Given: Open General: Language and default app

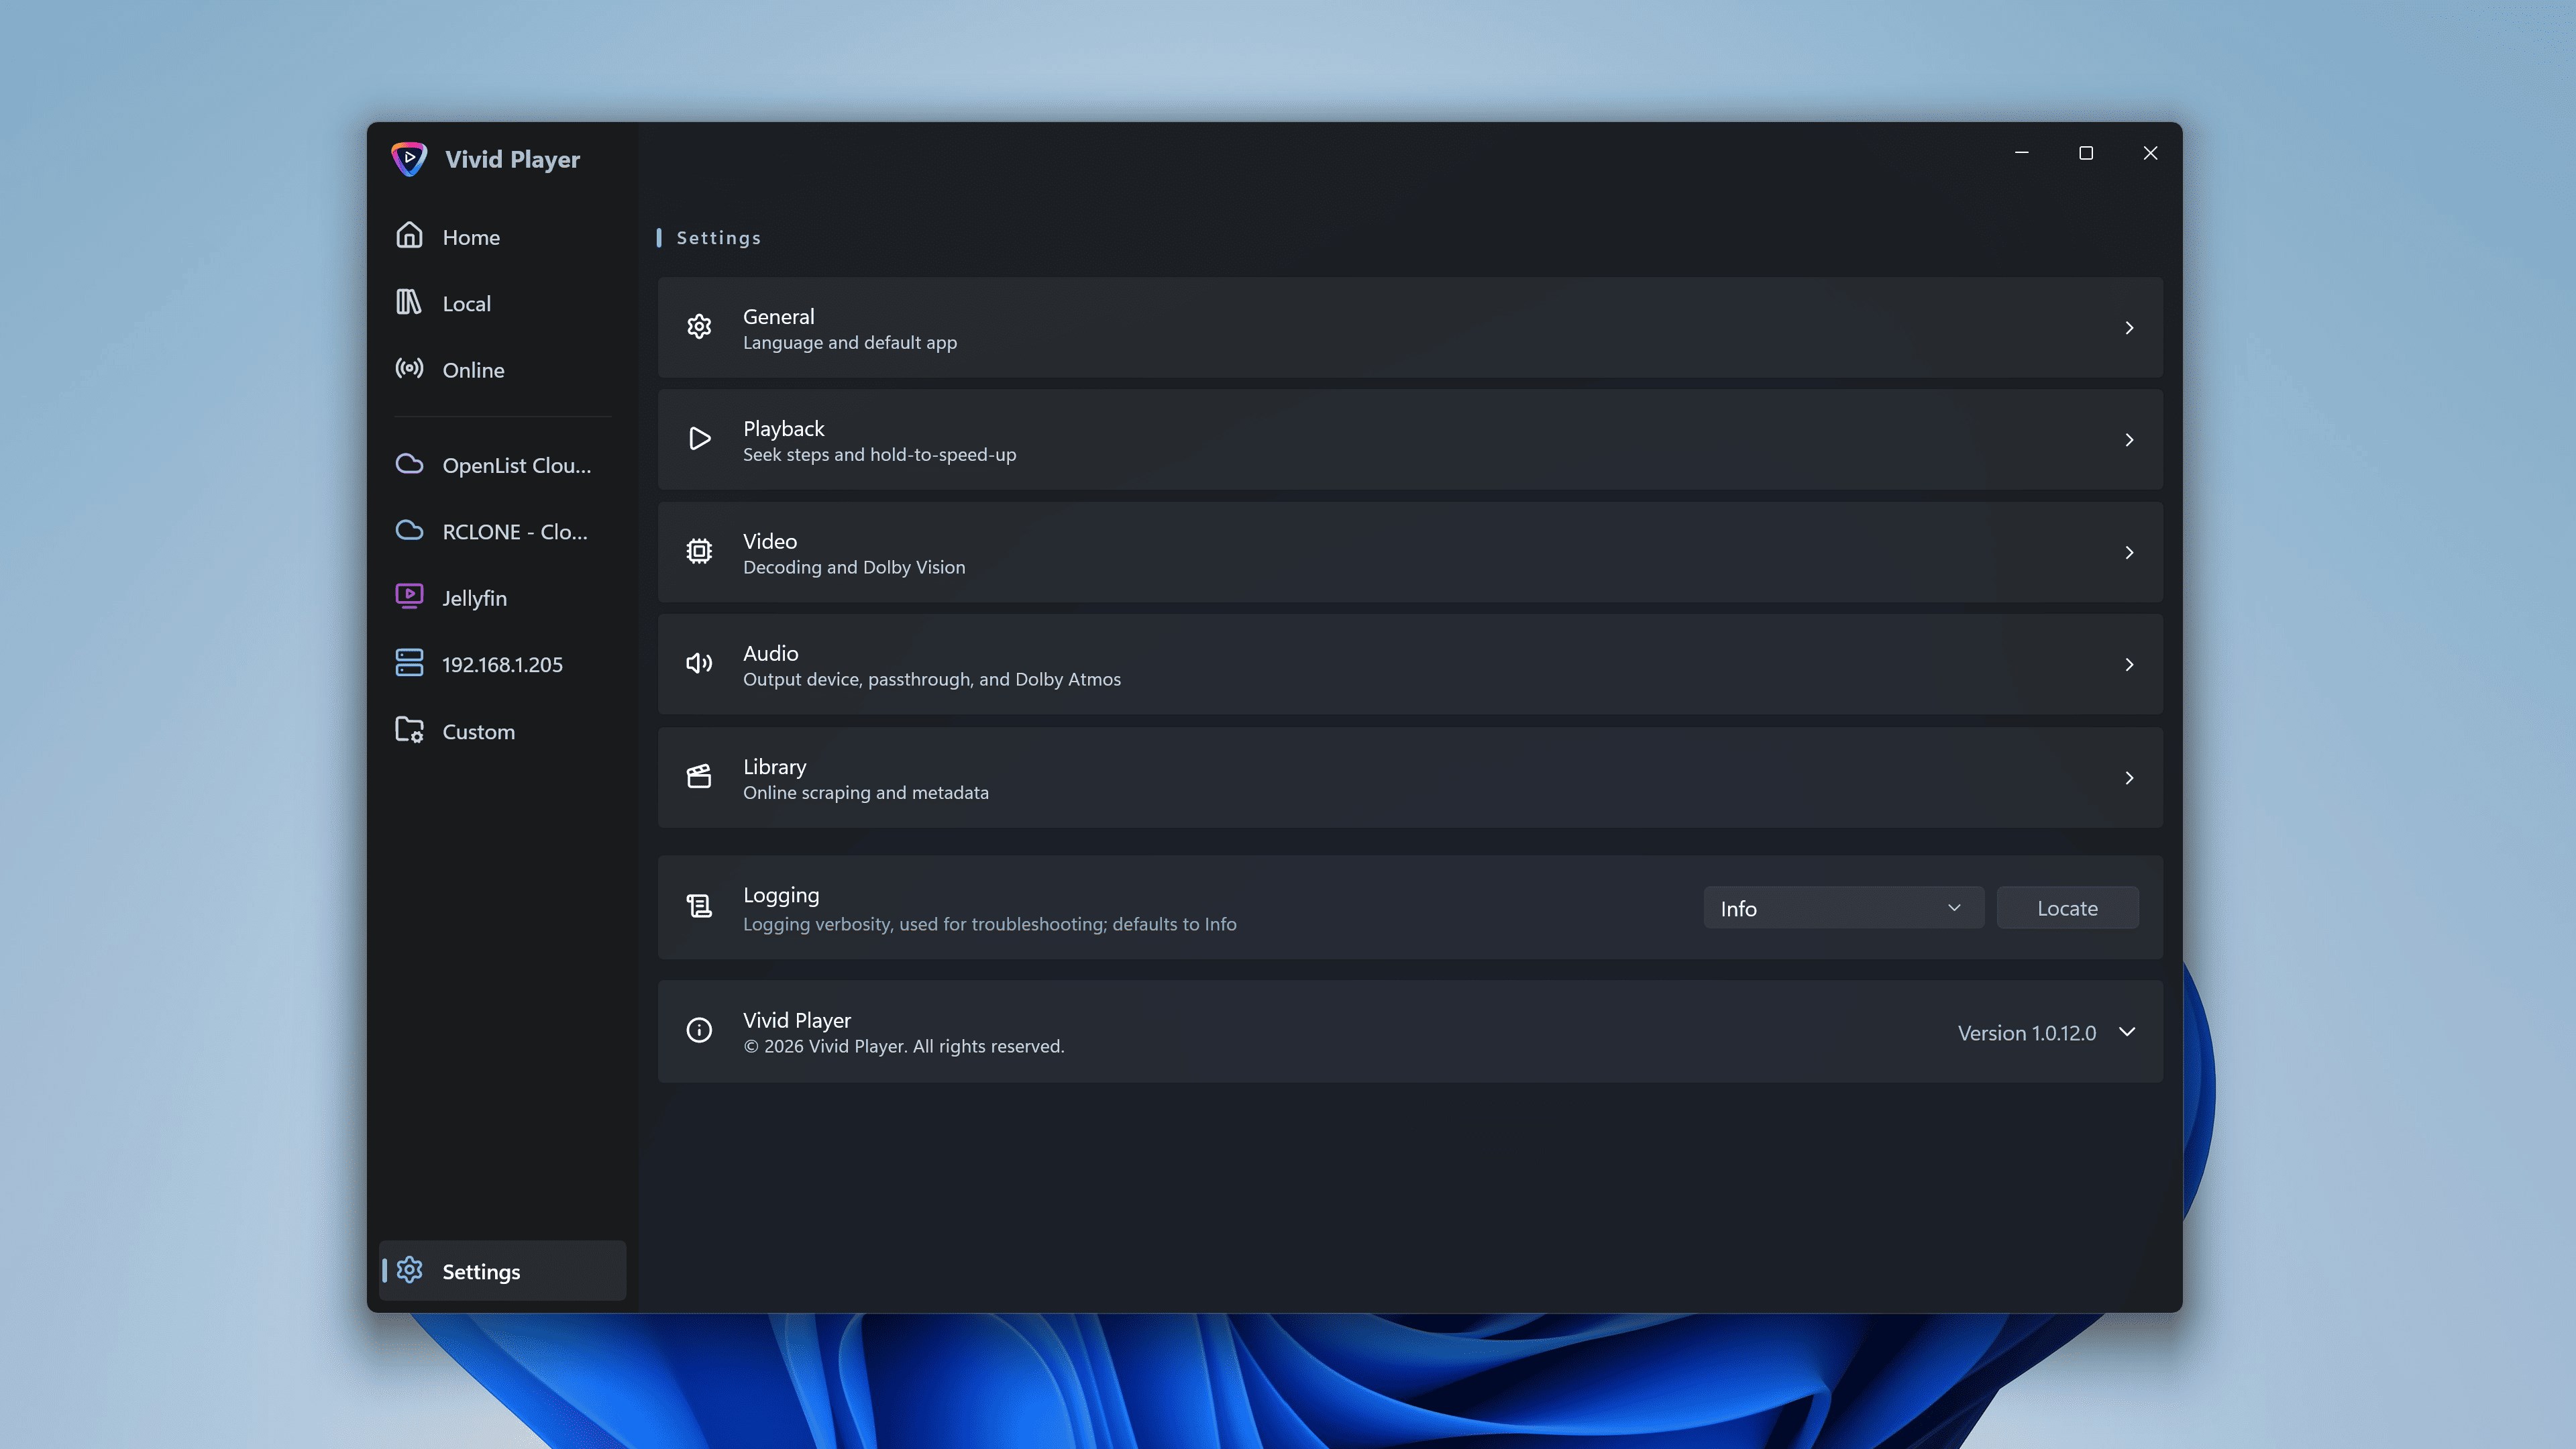Looking at the screenshot, I should coord(1410,328).
